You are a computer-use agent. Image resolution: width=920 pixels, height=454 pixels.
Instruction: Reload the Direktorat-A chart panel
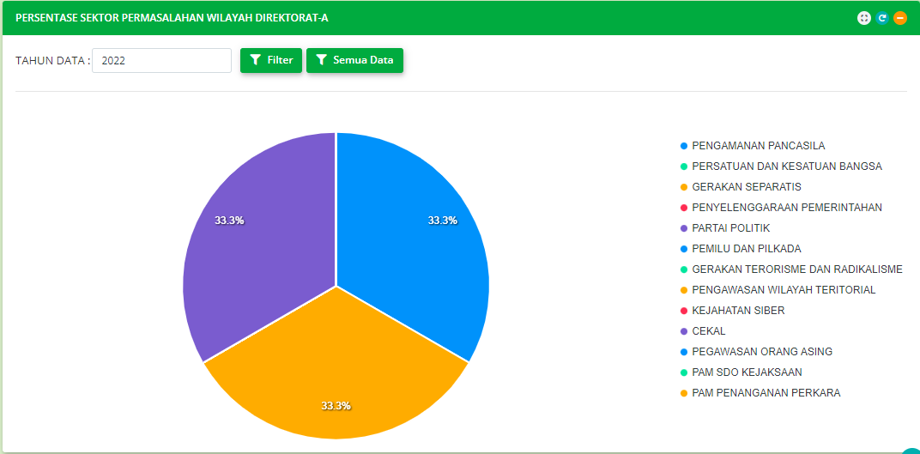pos(882,18)
